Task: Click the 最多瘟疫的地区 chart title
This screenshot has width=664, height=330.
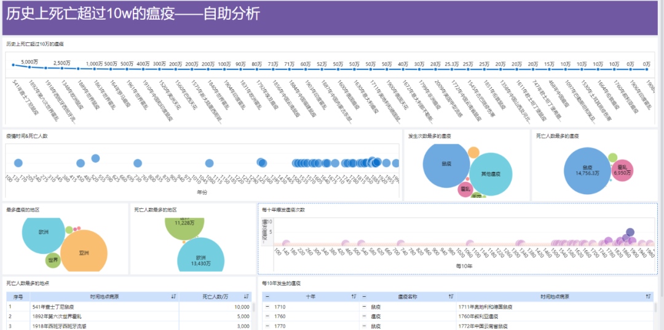Action: [23, 210]
